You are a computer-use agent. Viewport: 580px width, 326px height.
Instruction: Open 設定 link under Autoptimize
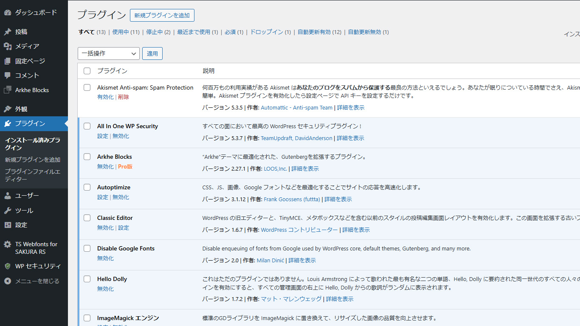click(103, 197)
